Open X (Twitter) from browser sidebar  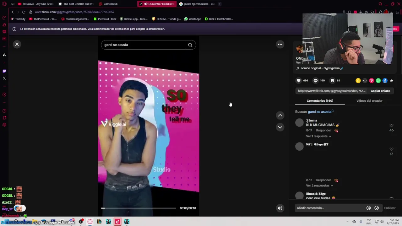(x=4, y=78)
